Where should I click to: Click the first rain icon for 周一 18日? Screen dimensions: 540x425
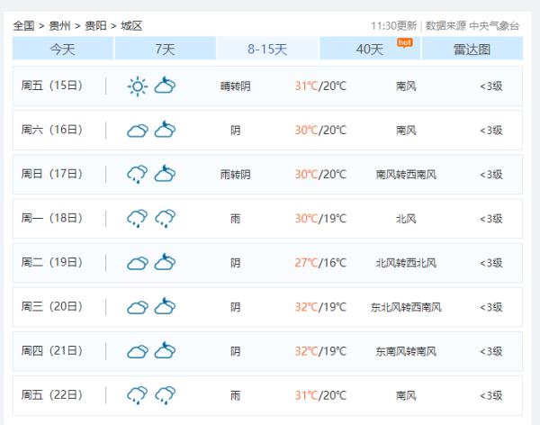coord(138,218)
